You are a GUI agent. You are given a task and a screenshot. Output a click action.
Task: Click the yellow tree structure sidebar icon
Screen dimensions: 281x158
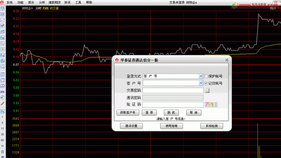2,43
